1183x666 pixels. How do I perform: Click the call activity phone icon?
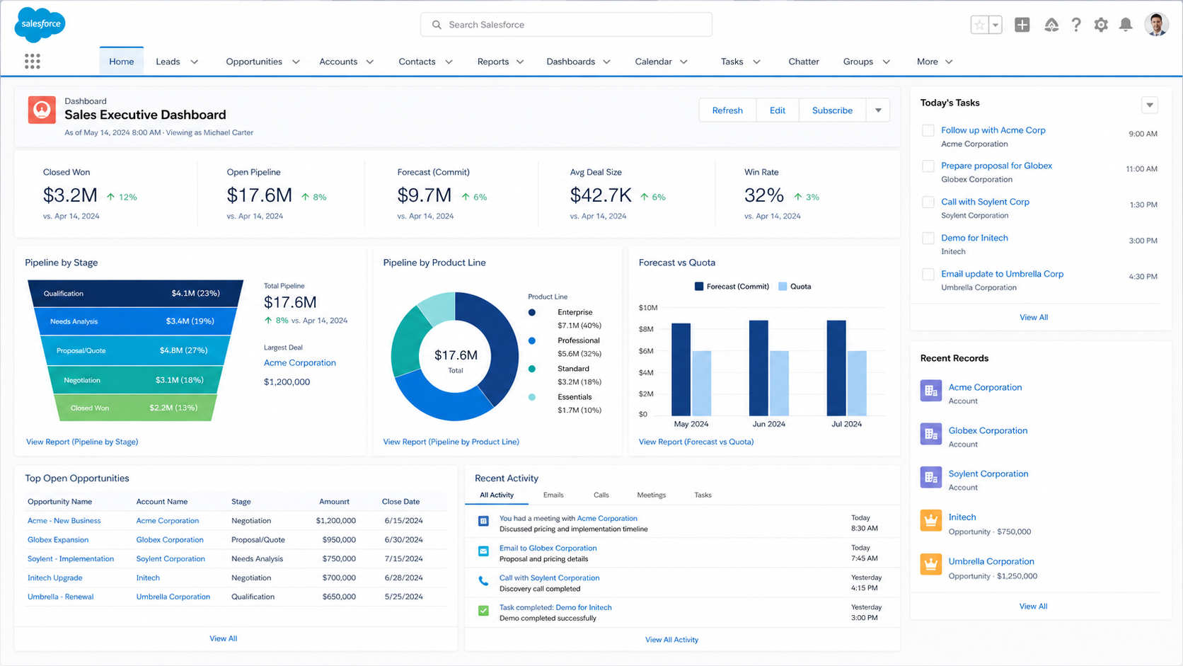483,581
